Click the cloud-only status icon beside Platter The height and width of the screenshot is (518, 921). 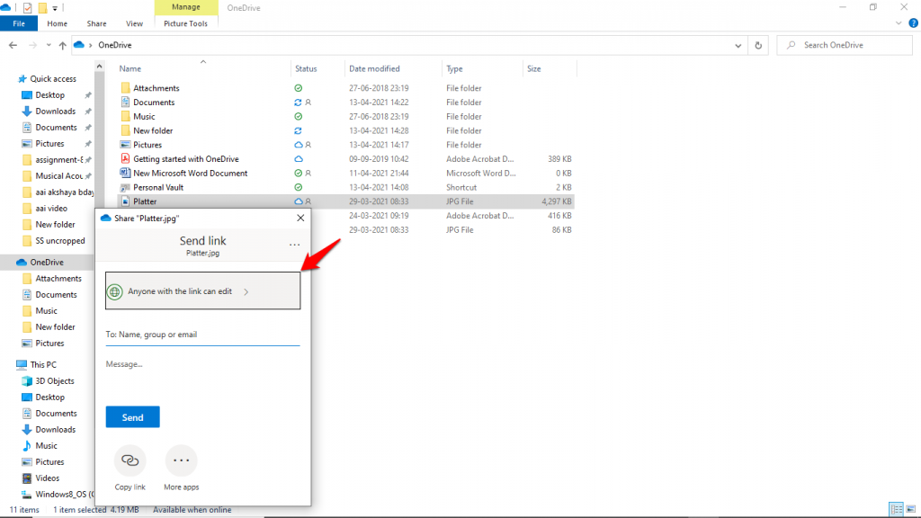tap(297, 201)
